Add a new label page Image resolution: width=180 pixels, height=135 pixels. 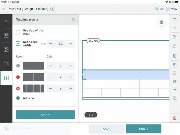[175, 56]
